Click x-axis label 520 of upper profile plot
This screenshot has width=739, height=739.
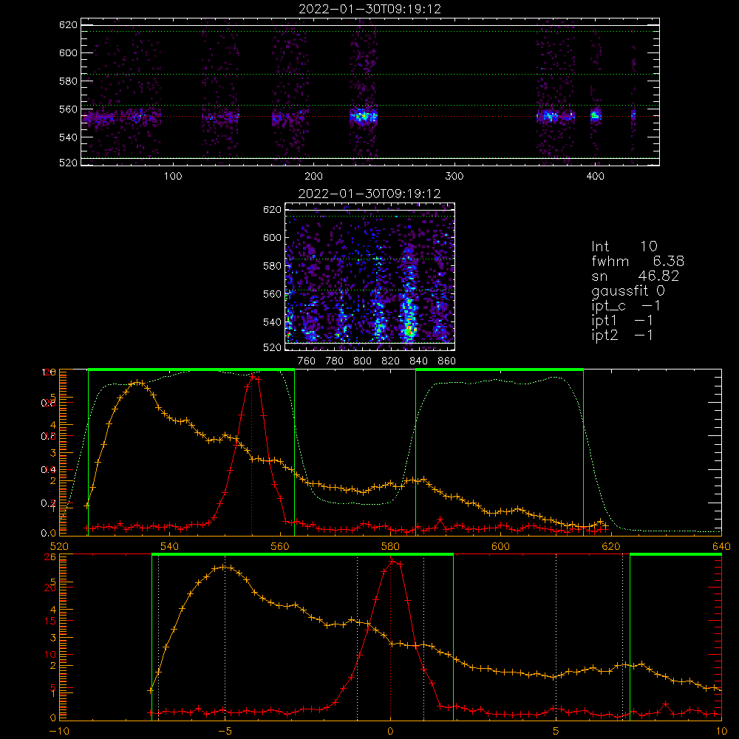click(x=59, y=546)
